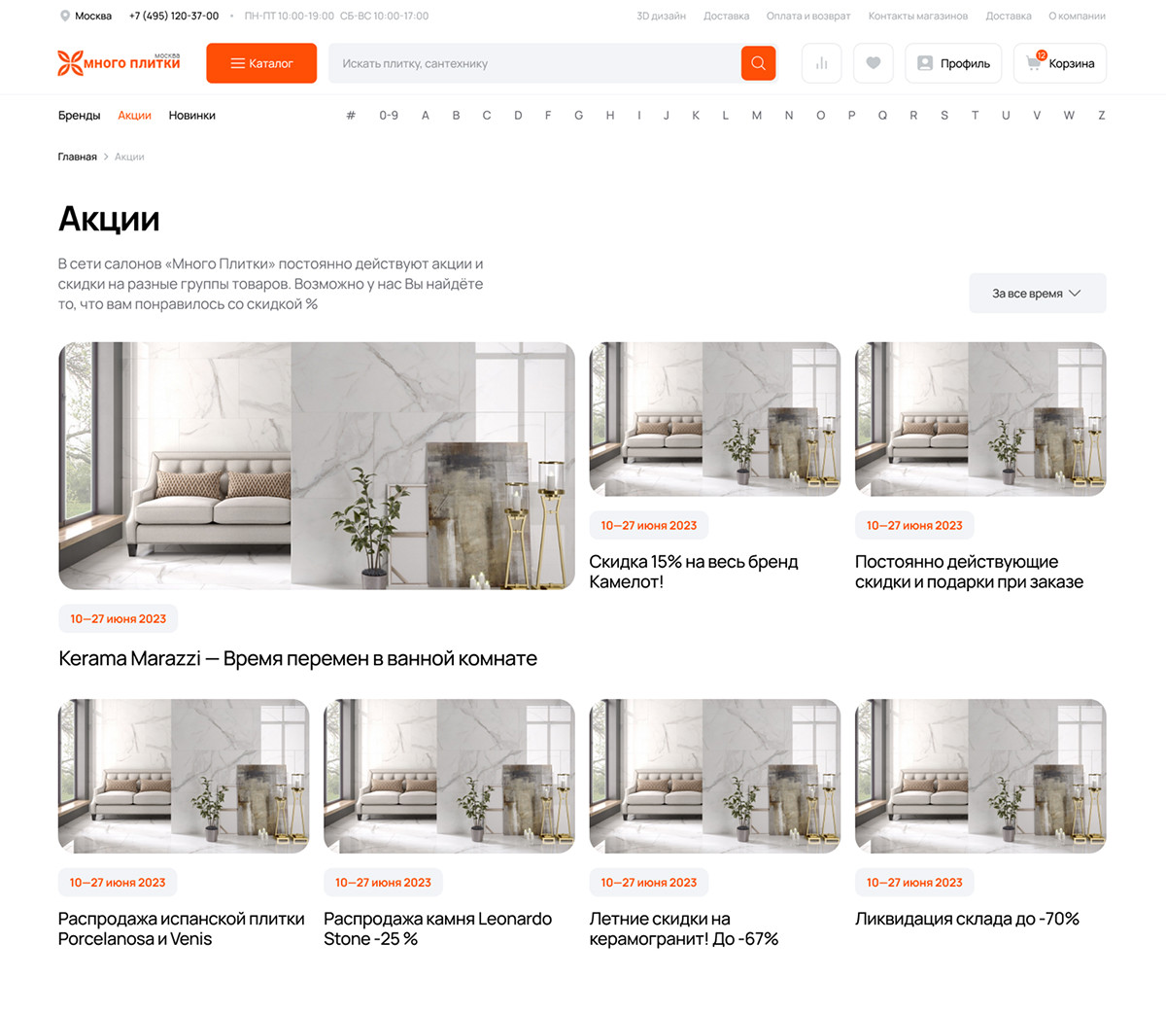Open thumbnail above Leonardo Stone title
Viewport: 1166px width, 1013px height.
coord(449,776)
